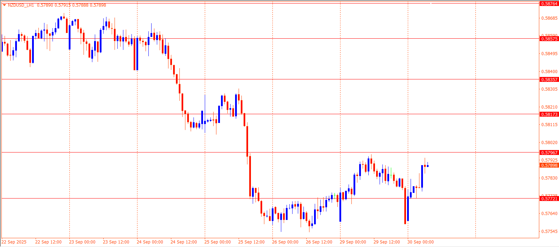Click the 22 Sep 2025 date label

coord(14,242)
